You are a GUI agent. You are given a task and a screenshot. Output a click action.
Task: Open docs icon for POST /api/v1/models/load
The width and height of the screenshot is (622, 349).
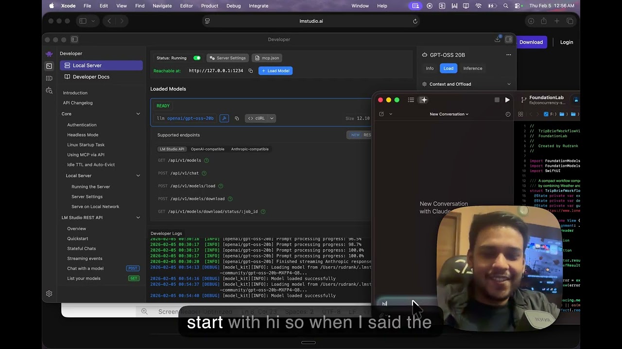coord(221,186)
